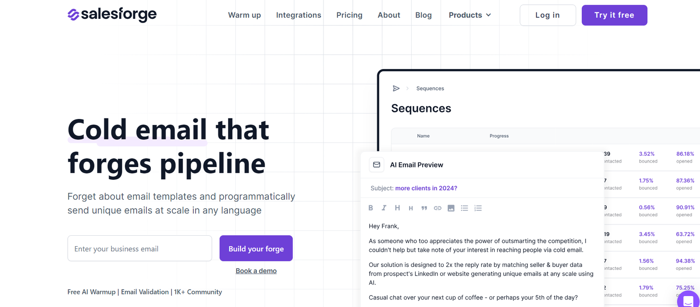Screen dimensions: 700x307
Task: Insert an image using the picture icon
Action: pyautogui.click(x=451, y=208)
